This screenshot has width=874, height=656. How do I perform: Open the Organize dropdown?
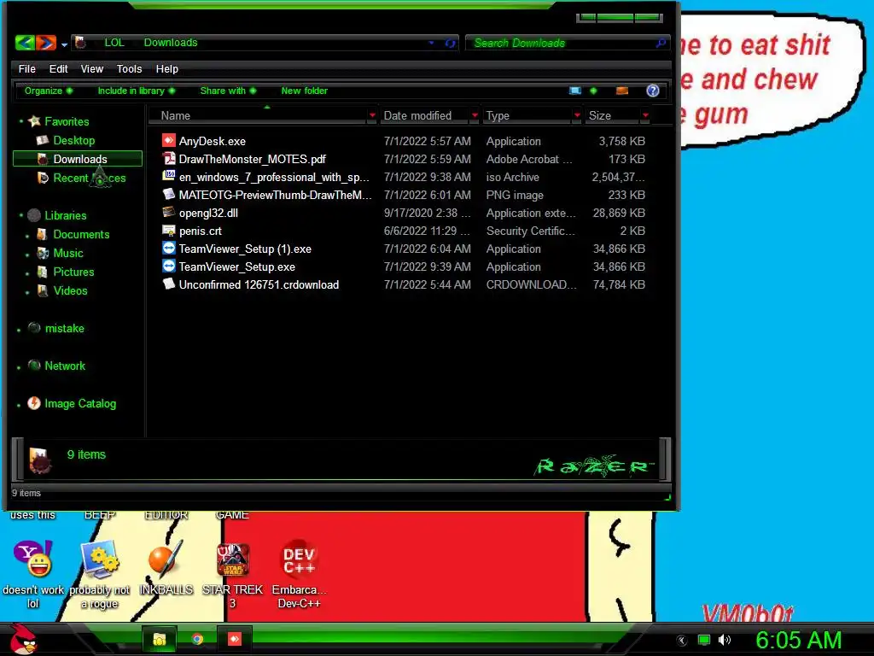[49, 91]
